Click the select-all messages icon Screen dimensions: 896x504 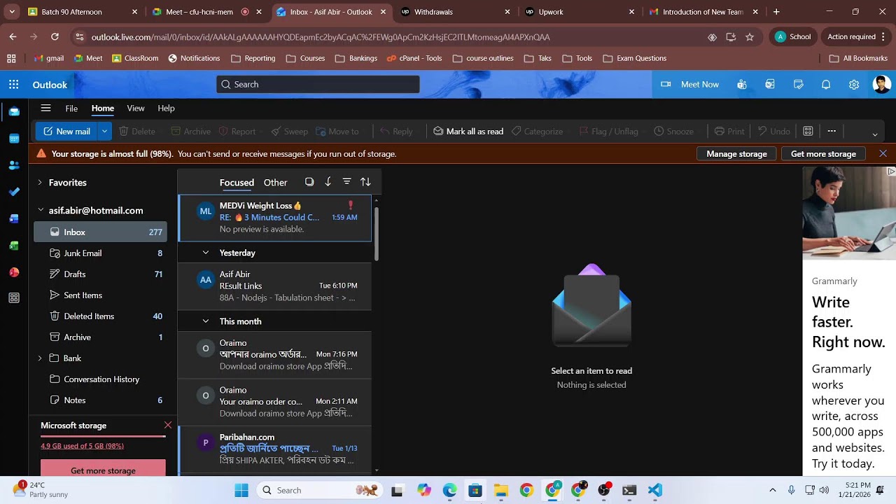click(x=309, y=182)
